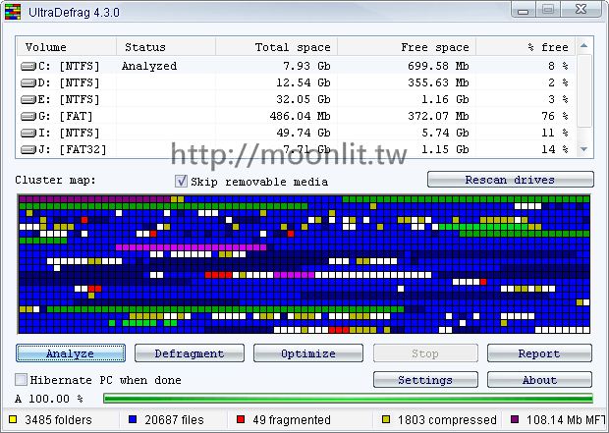Sort by Status column header
Screen dimensions: 609x433
coord(166,47)
